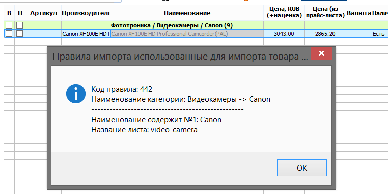Image resolution: width=388 pixels, height=194 pixels.
Task: Tick the В checkbox in the Фототроника category row
Action: coord(9,25)
